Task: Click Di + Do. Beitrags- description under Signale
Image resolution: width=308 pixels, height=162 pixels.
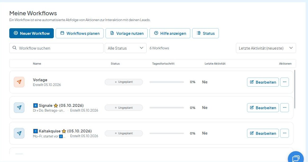Action: pos(49,110)
